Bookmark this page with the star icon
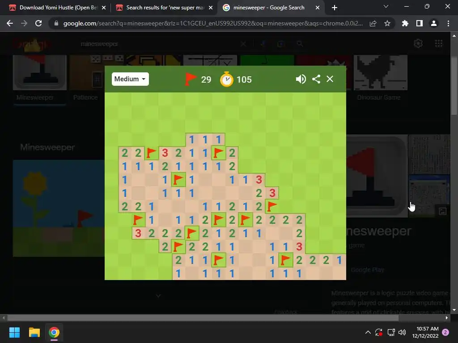This screenshot has height=343, width=458. pyautogui.click(x=387, y=23)
